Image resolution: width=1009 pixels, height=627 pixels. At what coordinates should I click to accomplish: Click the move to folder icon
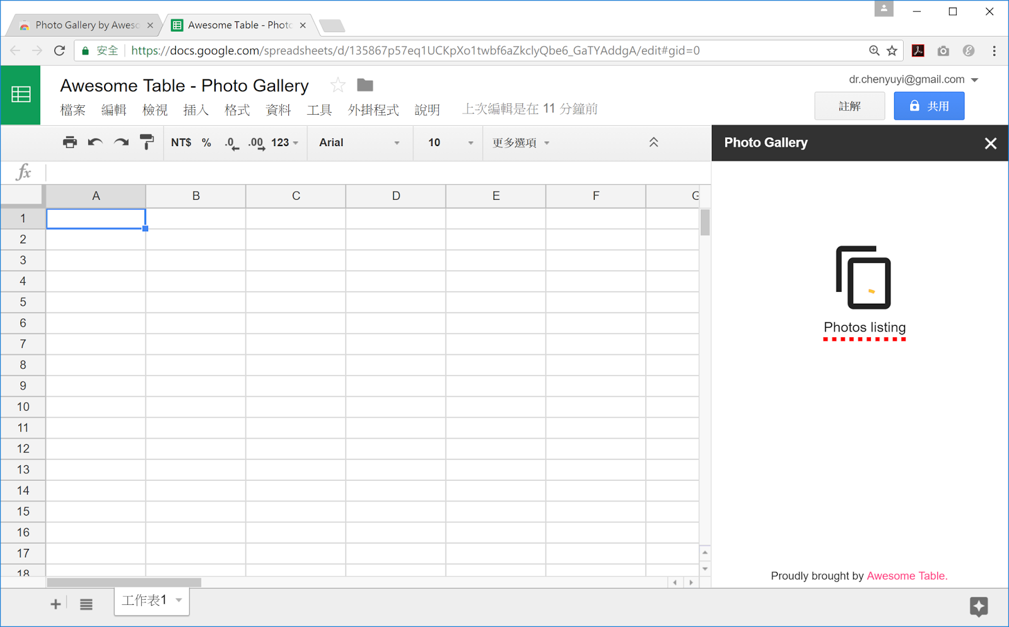point(365,84)
